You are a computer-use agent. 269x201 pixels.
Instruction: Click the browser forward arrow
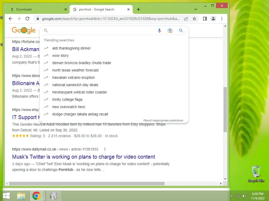19,19
